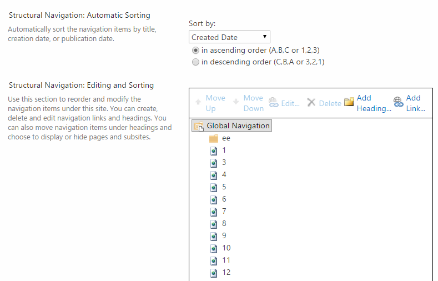Click the Add Heading folder icon
This screenshot has width=438, height=281.
349,102
